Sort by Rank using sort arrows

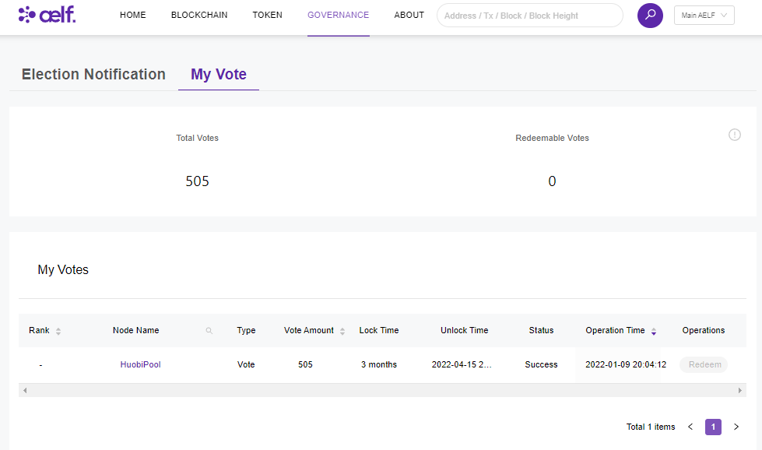58,331
